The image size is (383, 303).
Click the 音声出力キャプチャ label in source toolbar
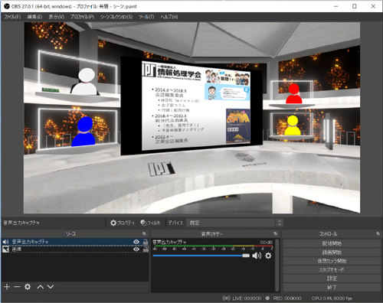pyautogui.click(x=21, y=223)
